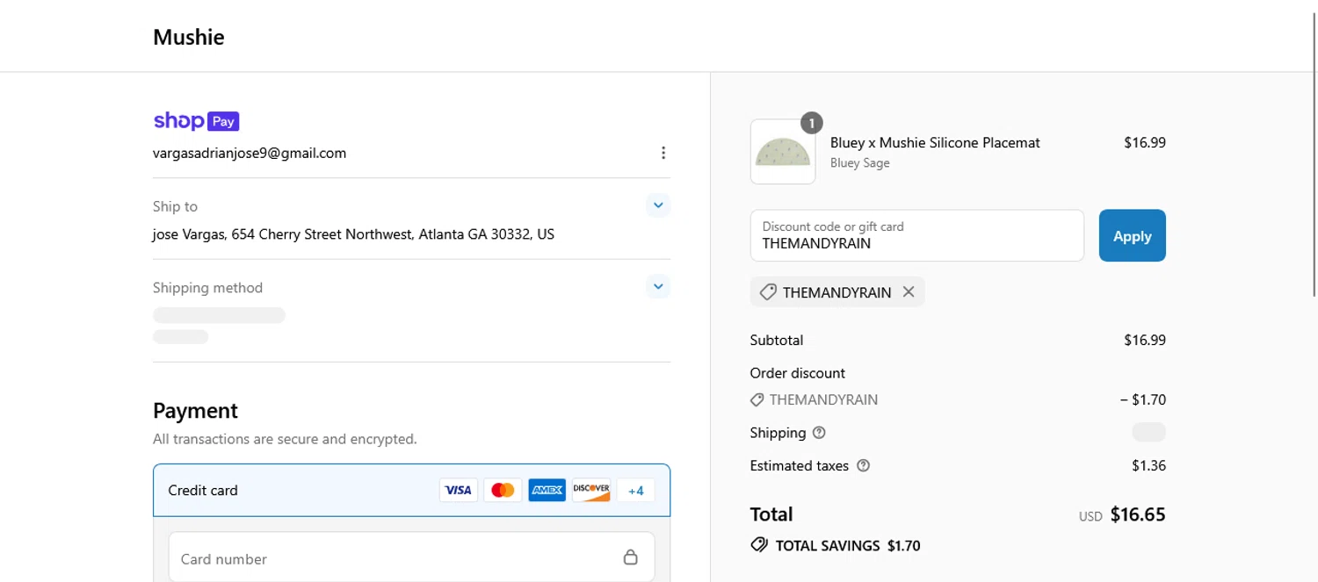
Task: Remove the THEMANDYRAIN discount tag
Action: pyautogui.click(x=909, y=292)
